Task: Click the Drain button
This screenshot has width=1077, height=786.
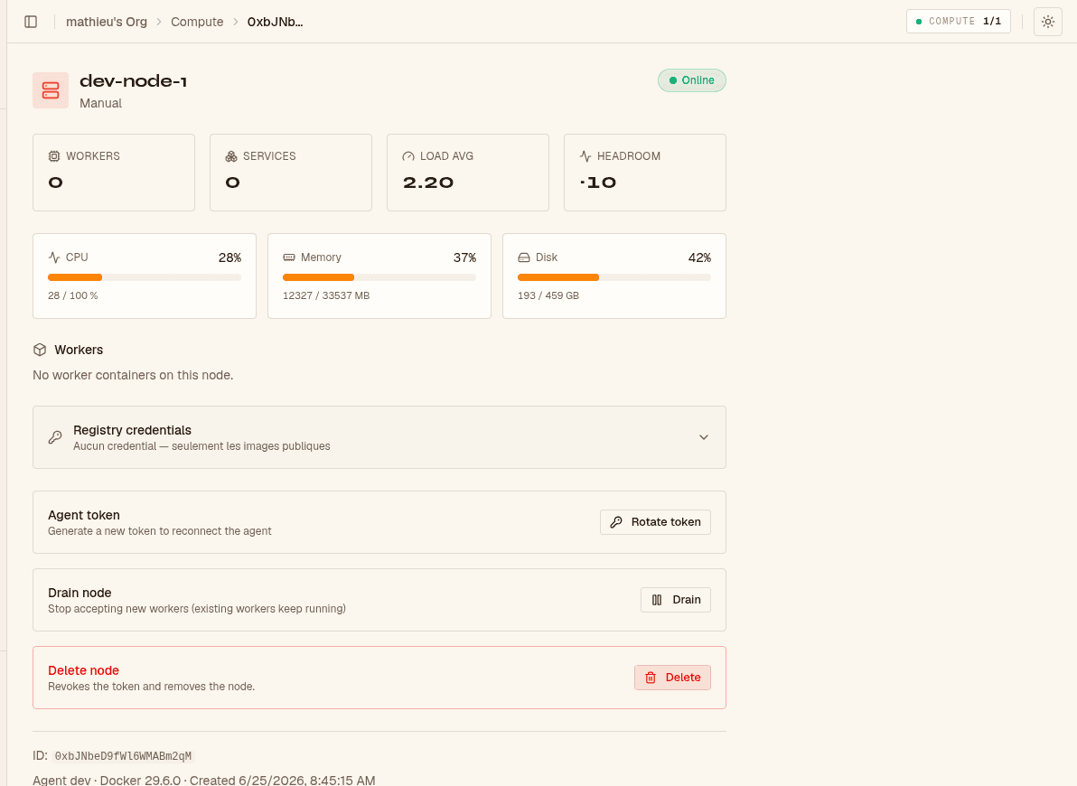Action: pos(676,600)
